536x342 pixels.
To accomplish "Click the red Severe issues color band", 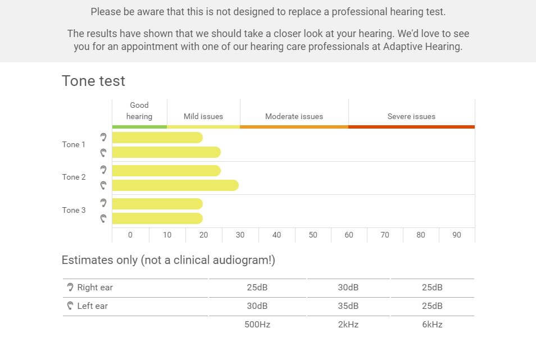I will coord(411,127).
